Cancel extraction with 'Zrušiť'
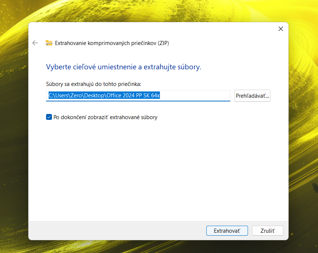The image size is (318, 253). pyautogui.click(x=268, y=231)
